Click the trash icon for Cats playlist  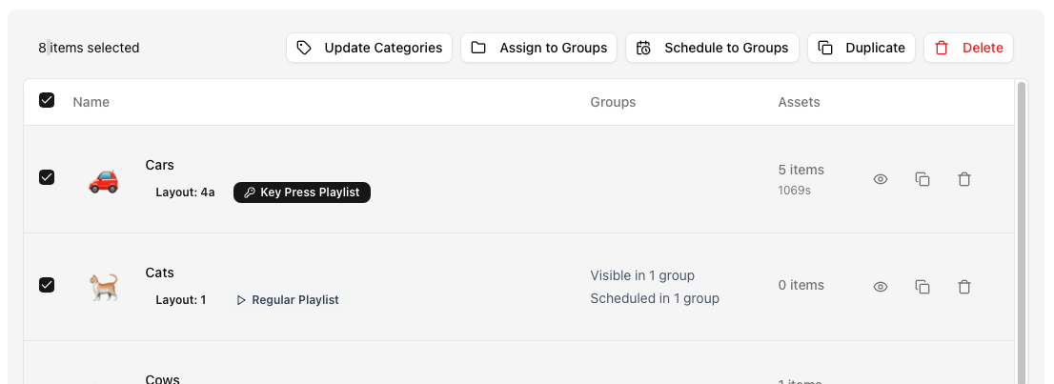[x=964, y=287]
